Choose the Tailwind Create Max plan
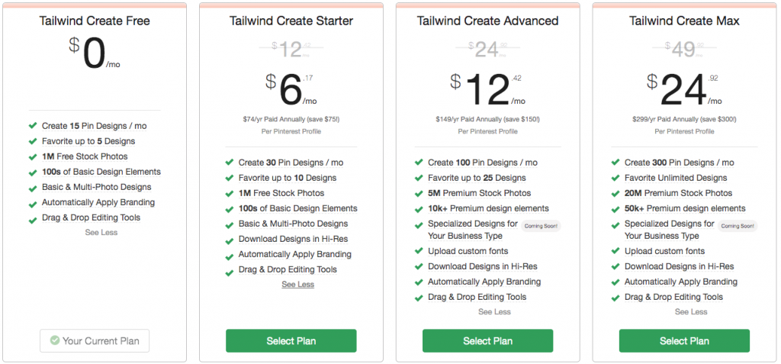The image size is (781, 364). pos(684,341)
